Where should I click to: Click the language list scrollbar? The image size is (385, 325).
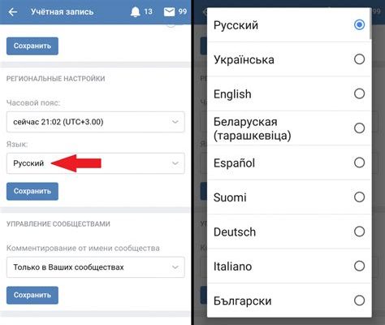point(370,24)
